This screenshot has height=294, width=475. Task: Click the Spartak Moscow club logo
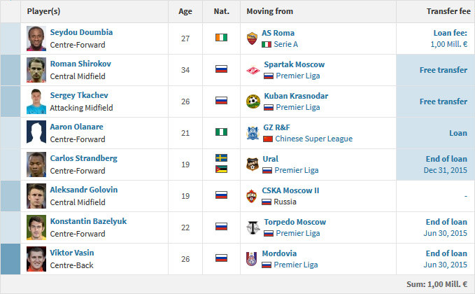pos(253,70)
